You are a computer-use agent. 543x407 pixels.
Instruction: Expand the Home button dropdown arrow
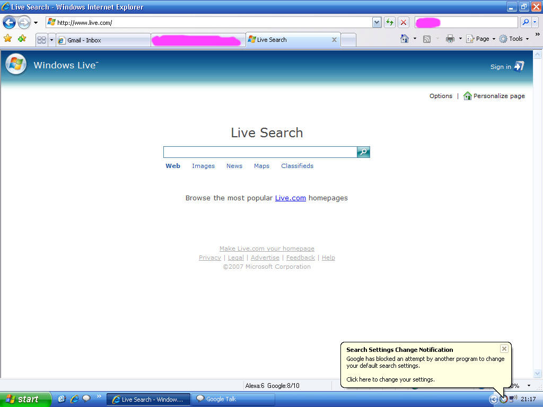[x=415, y=39]
